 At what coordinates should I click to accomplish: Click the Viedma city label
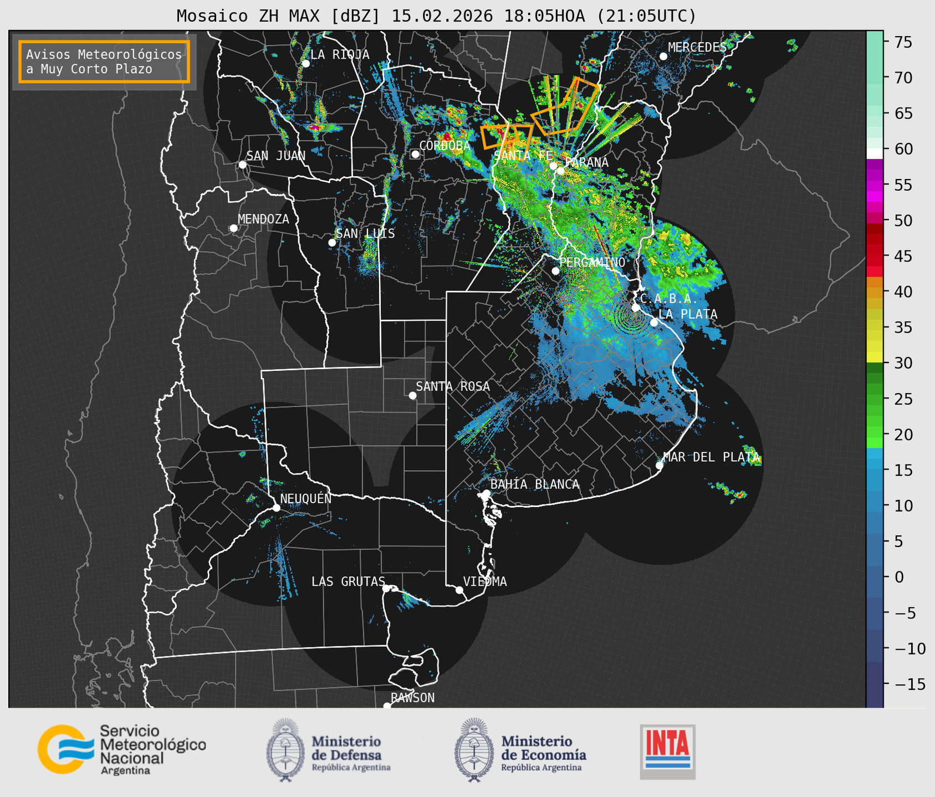point(485,581)
